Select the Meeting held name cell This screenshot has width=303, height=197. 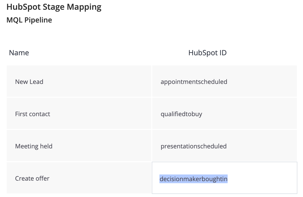[79, 146]
